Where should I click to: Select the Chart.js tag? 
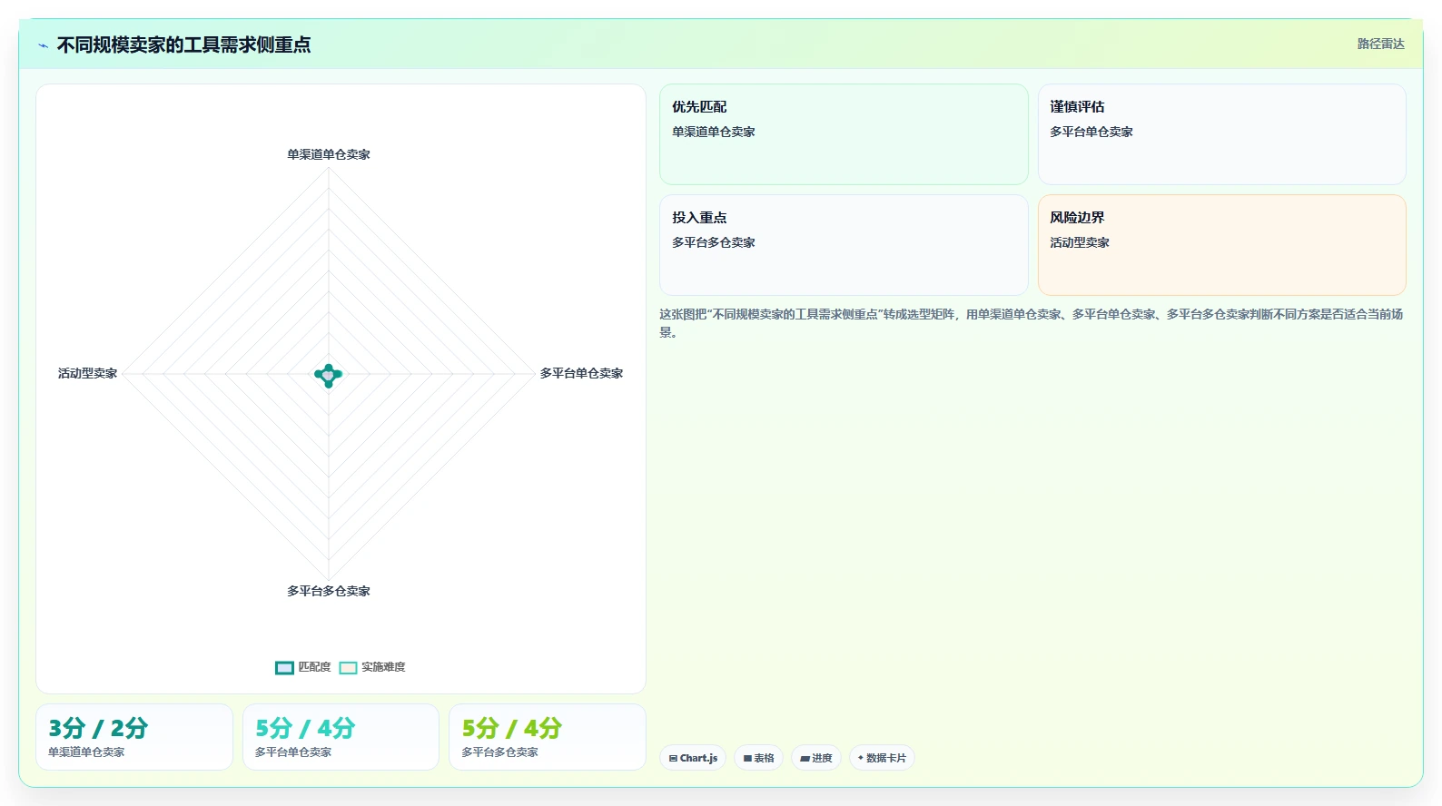pyautogui.click(x=693, y=758)
